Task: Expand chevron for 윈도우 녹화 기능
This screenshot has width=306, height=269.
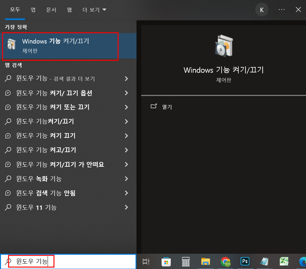Action: (x=126, y=178)
